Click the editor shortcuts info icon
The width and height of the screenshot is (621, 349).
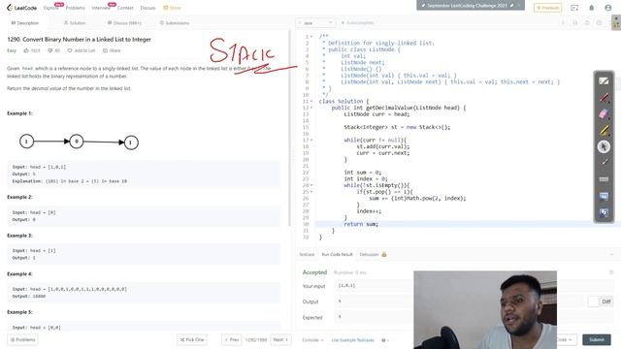click(563, 23)
